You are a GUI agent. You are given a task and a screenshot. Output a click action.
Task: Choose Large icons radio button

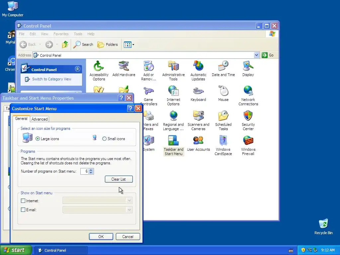[38, 139]
